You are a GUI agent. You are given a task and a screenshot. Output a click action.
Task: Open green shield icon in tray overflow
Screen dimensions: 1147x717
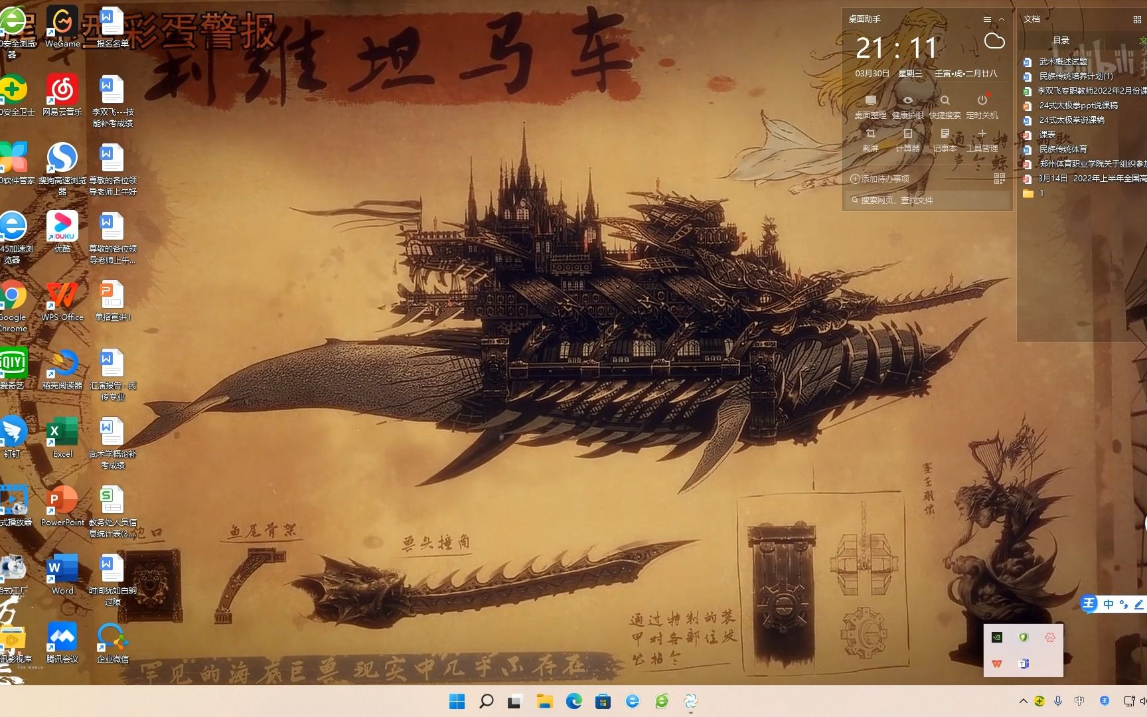[x=1024, y=637]
